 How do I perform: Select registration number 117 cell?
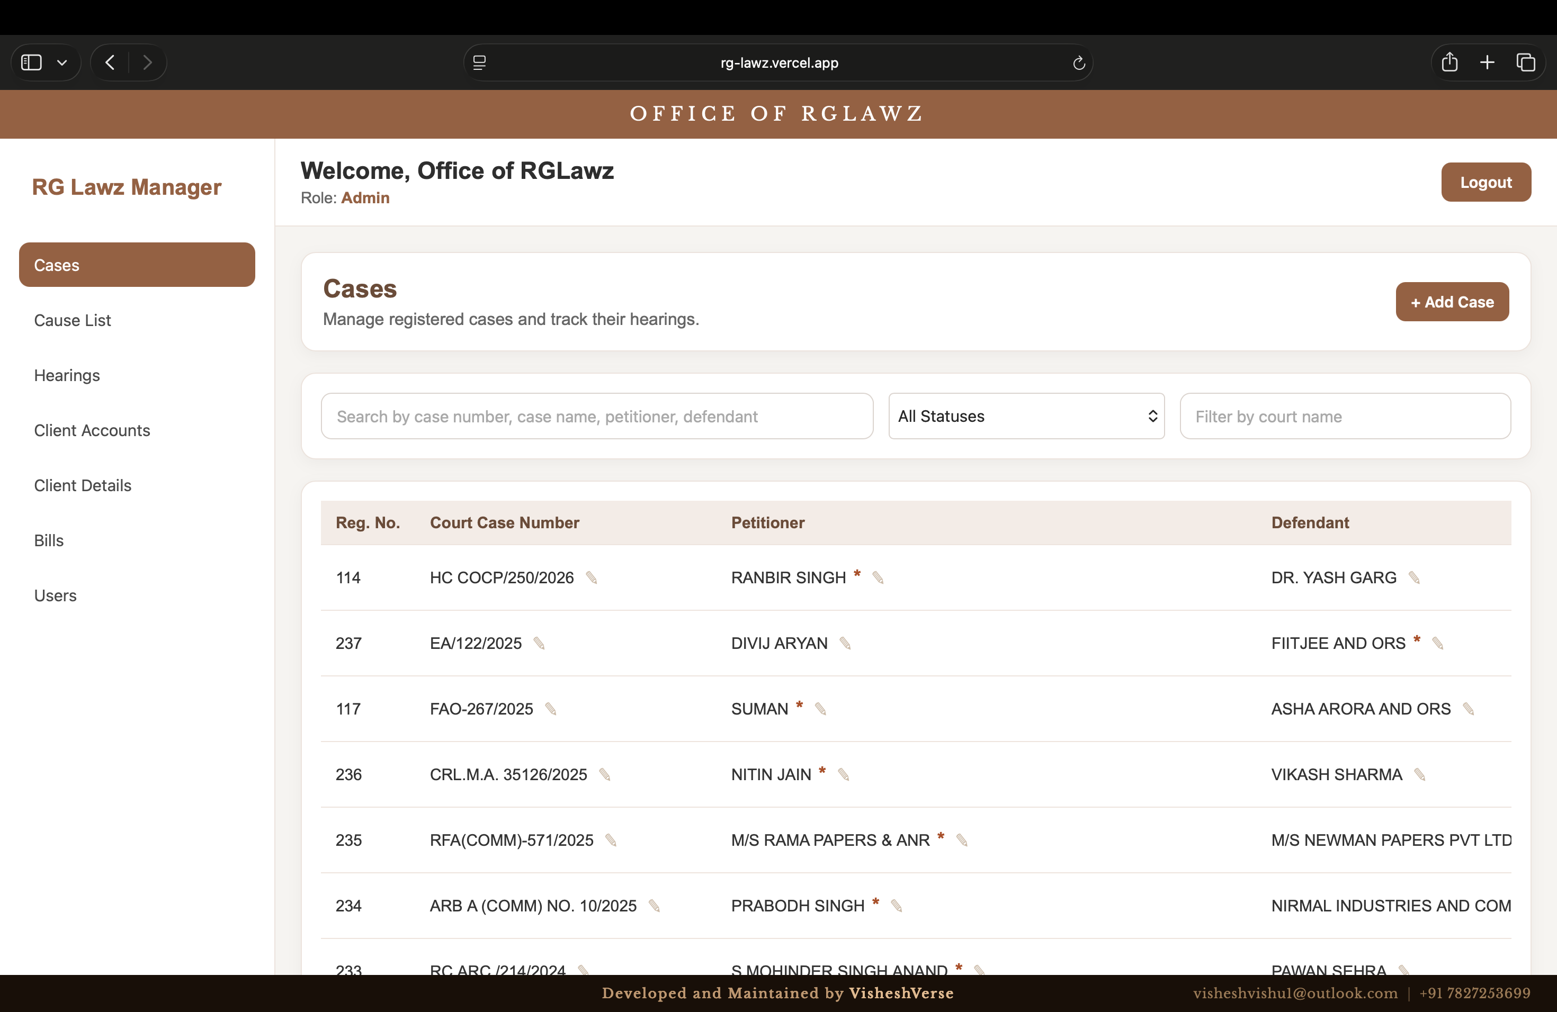tap(348, 709)
